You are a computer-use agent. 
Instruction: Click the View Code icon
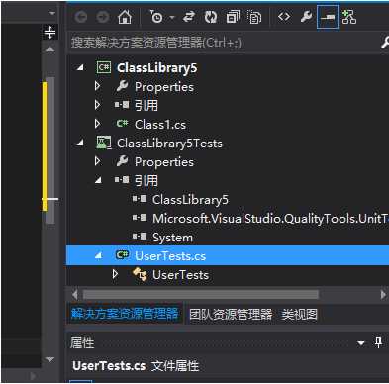(x=284, y=16)
